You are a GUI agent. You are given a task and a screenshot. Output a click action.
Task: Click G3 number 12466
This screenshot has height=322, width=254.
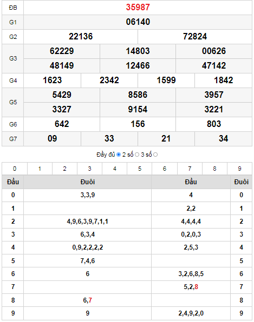point(138,66)
